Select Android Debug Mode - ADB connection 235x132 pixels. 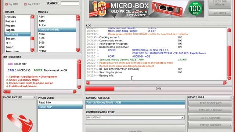click(135, 103)
